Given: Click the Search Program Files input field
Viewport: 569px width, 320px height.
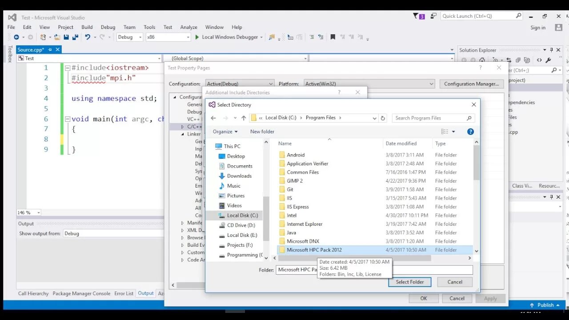Looking at the screenshot, I should coord(429,118).
